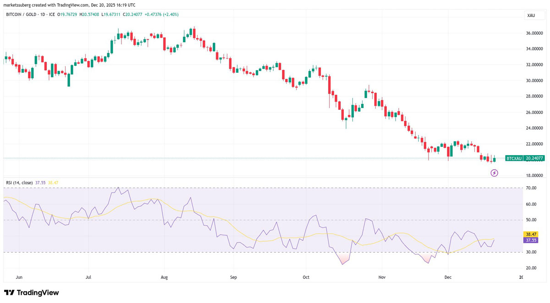Click the Jul label on time axis
This screenshot has height=303, width=550.
pyautogui.click(x=88, y=277)
